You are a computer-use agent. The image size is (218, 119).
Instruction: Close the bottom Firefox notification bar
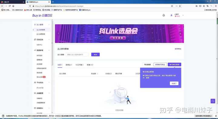pyautogui.click(x=216, y=116)
